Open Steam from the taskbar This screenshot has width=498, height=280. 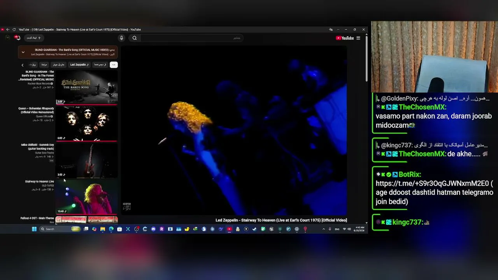click(x=254, y=229)
